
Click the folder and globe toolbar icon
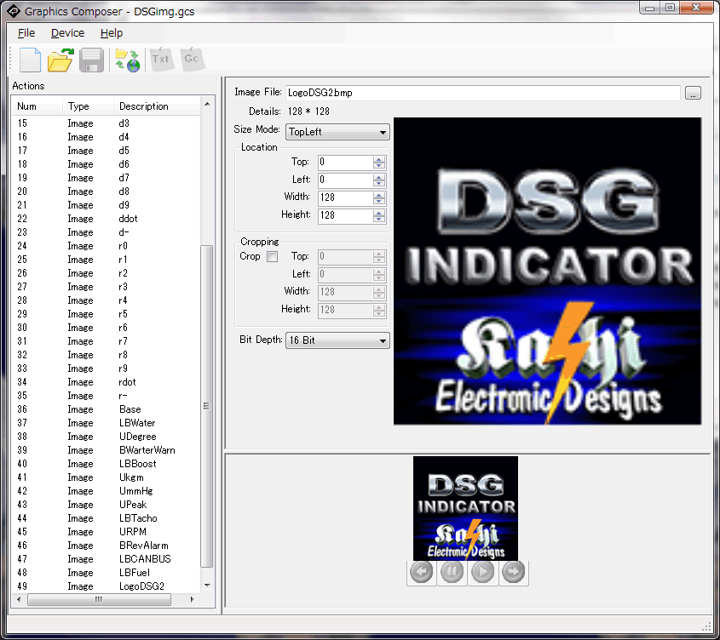point(127,60)
